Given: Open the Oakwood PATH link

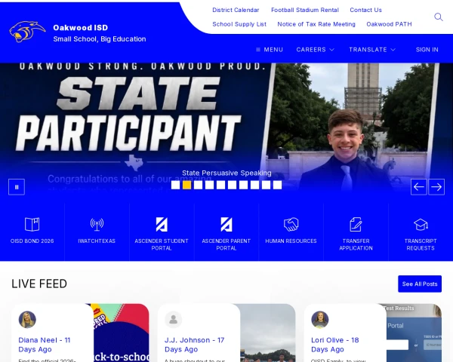Looking at the screenshot, I should [389, 24].
